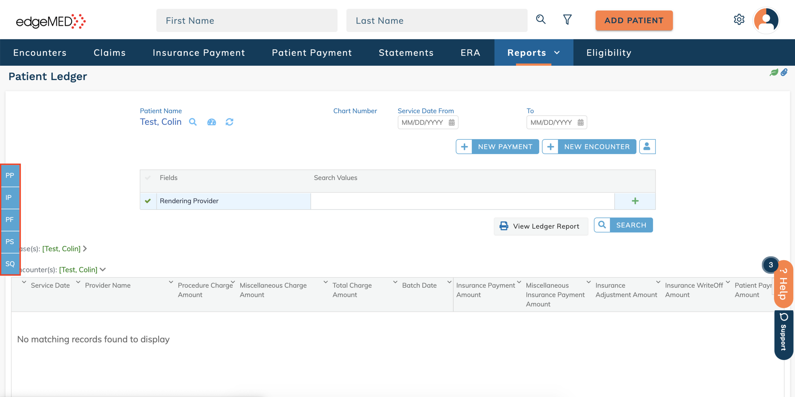Click the patient profile person icon button
Screen dimensions: 795x397
point(647,147)
